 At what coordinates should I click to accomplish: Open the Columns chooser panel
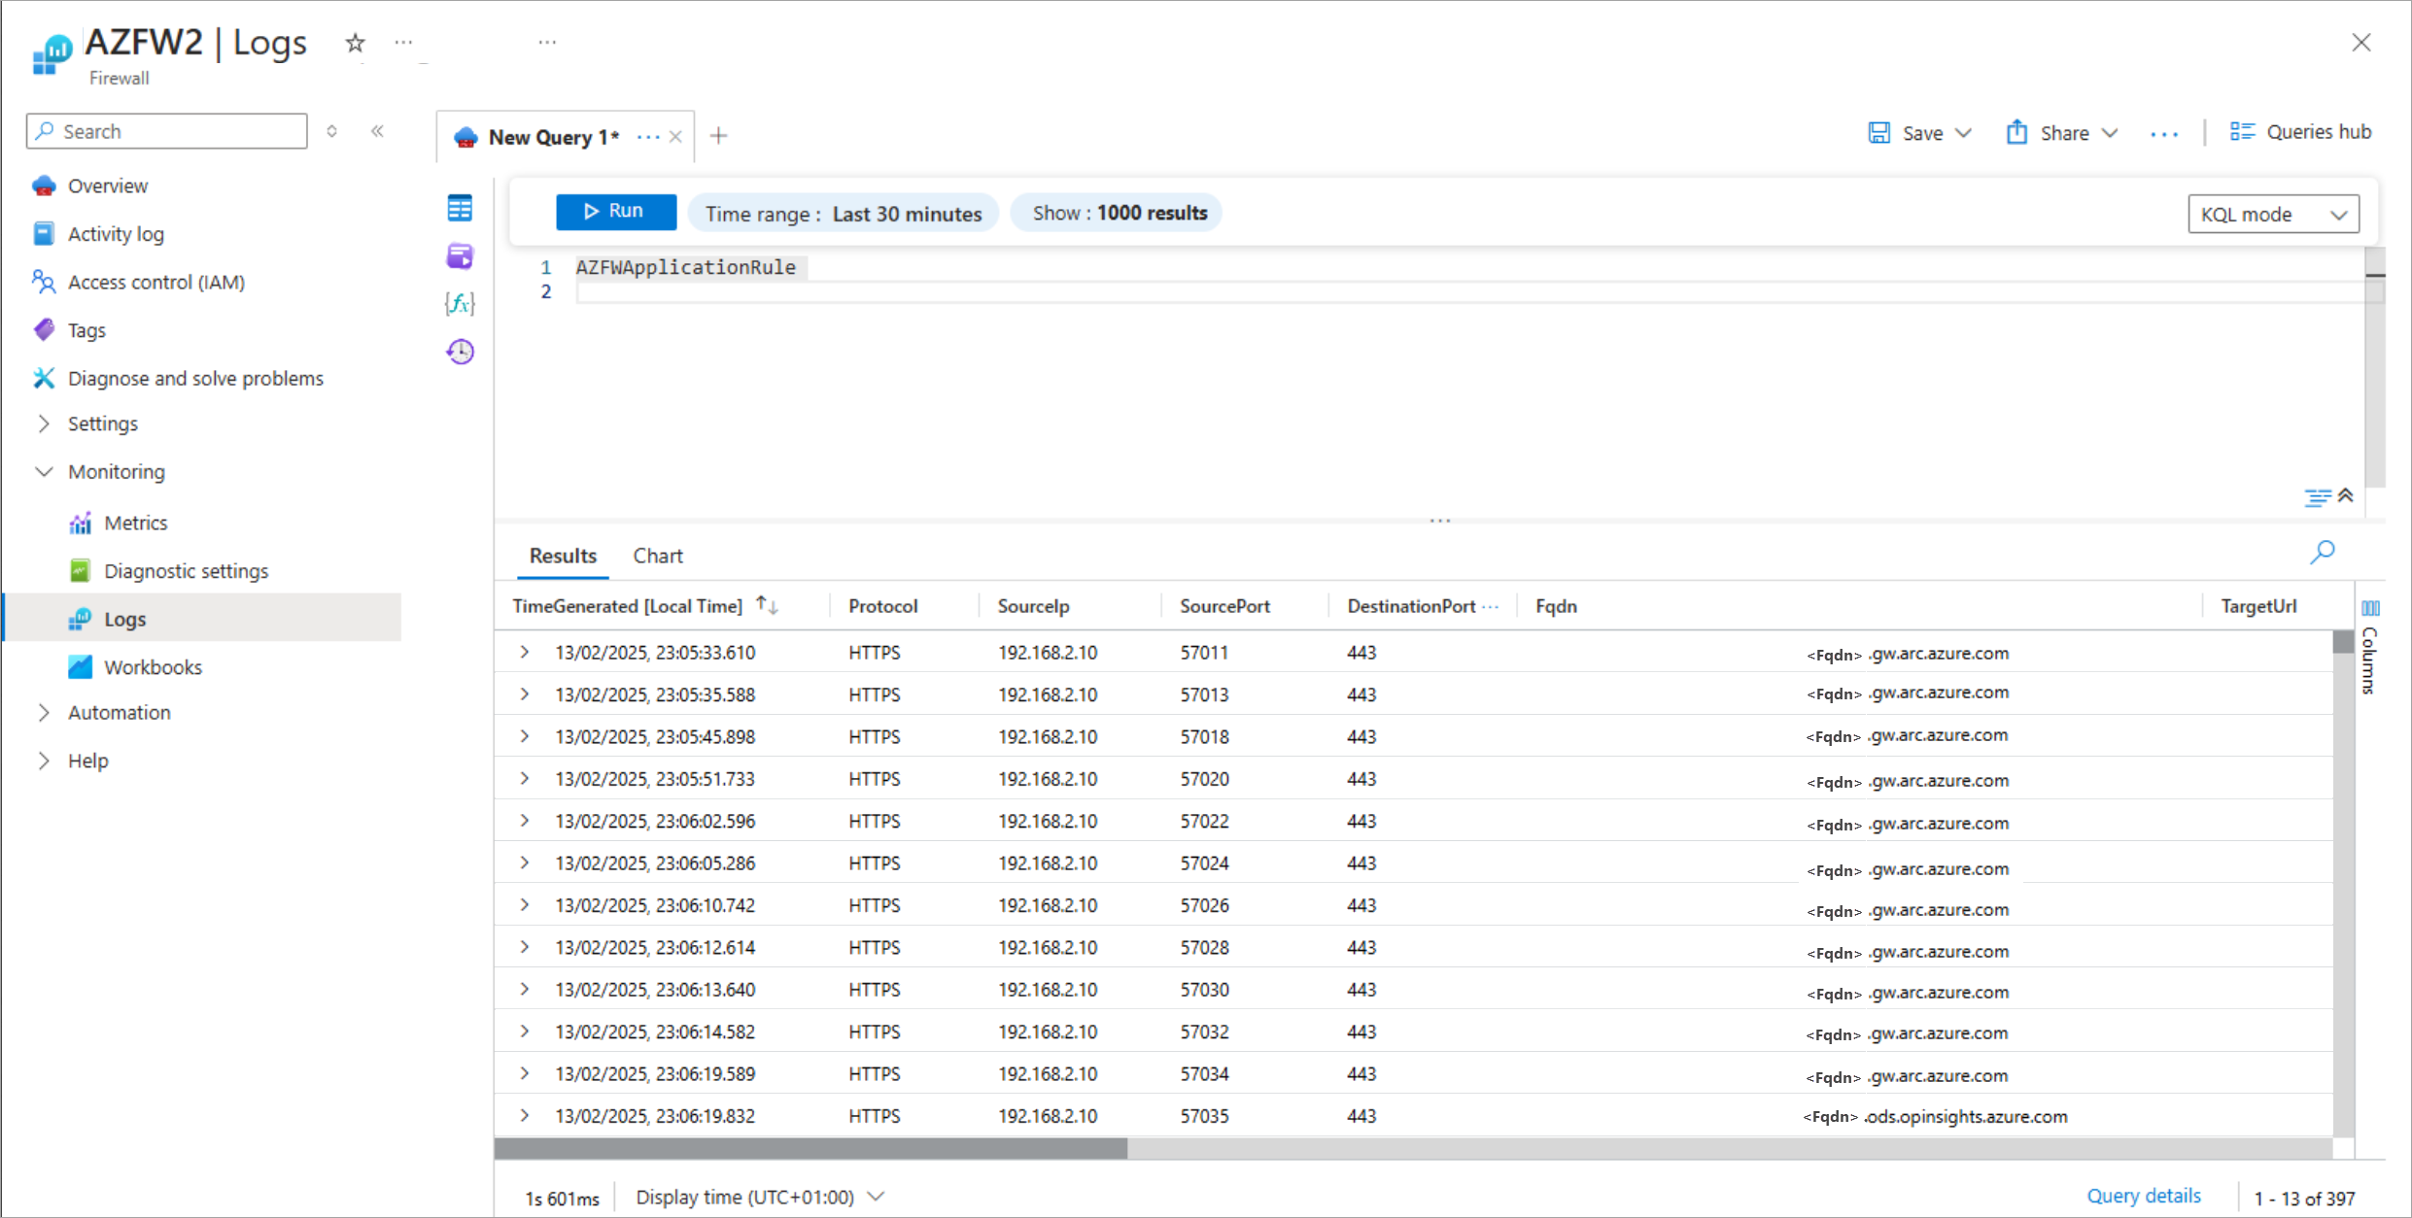2370,649
